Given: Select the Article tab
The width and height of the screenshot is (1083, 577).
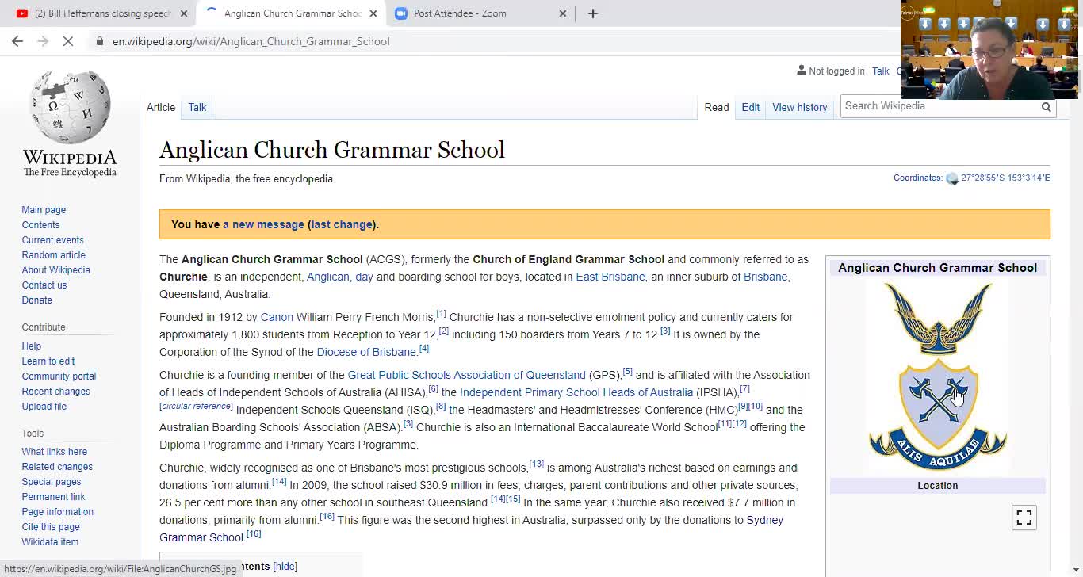Looking at the screenshot, I should click(x=161, y=107).
